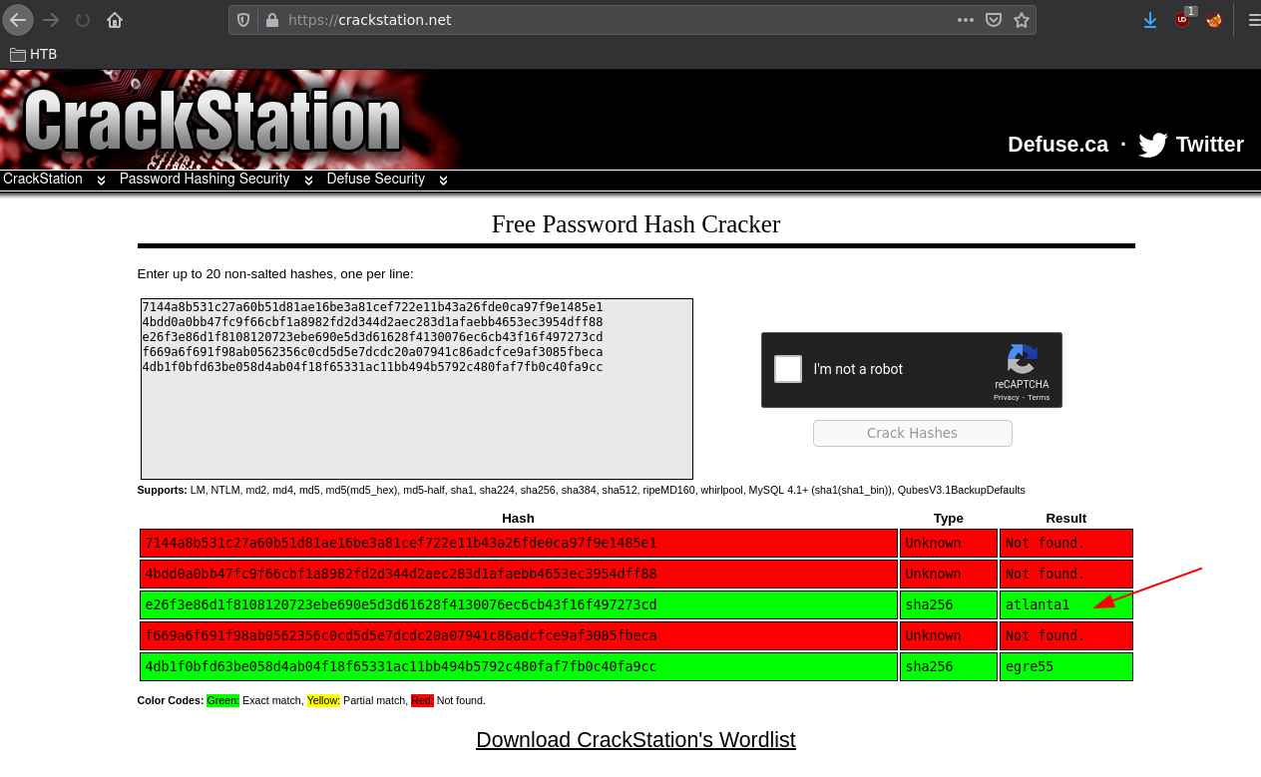This screenshot has height=777, width=1261.
Task: Click sha256 type in atlanta1 row
Action: pyautogui.click(x=927, y=605)
